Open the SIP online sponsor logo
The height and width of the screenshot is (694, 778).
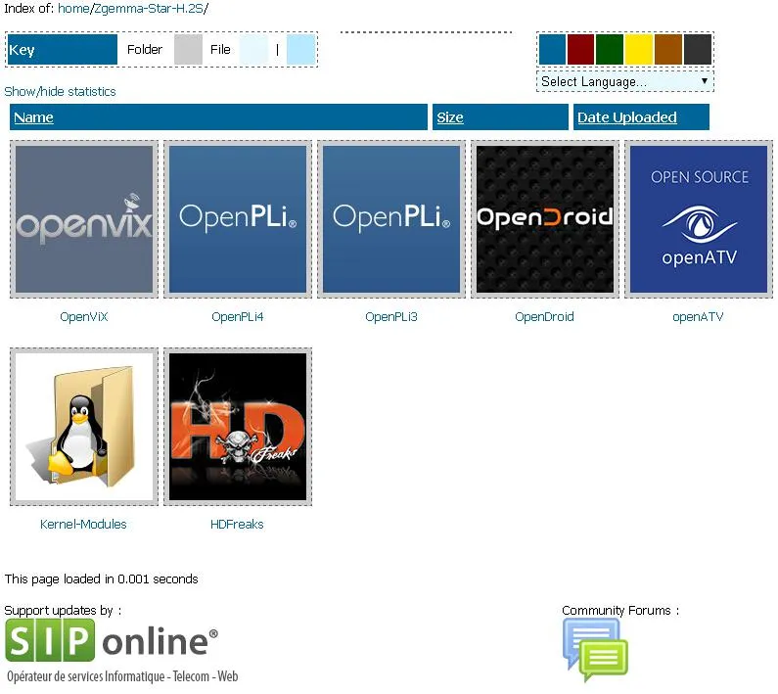121,652
